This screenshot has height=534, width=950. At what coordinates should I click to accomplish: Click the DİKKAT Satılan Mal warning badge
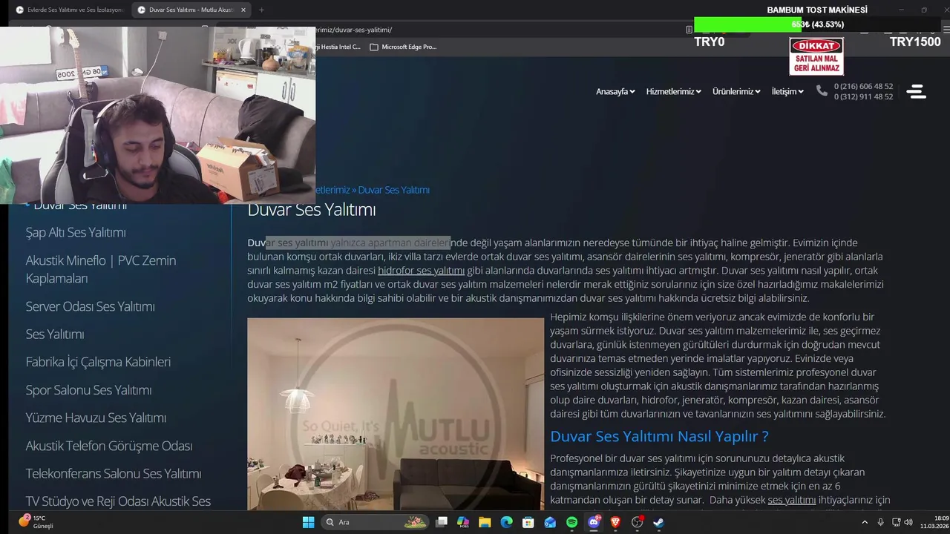click(816, 56)
